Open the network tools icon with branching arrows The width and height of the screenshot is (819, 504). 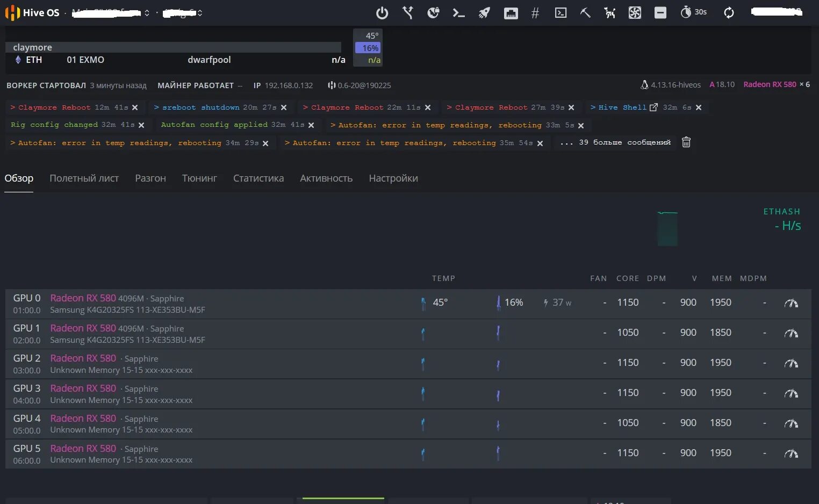[x=408, y=13]
